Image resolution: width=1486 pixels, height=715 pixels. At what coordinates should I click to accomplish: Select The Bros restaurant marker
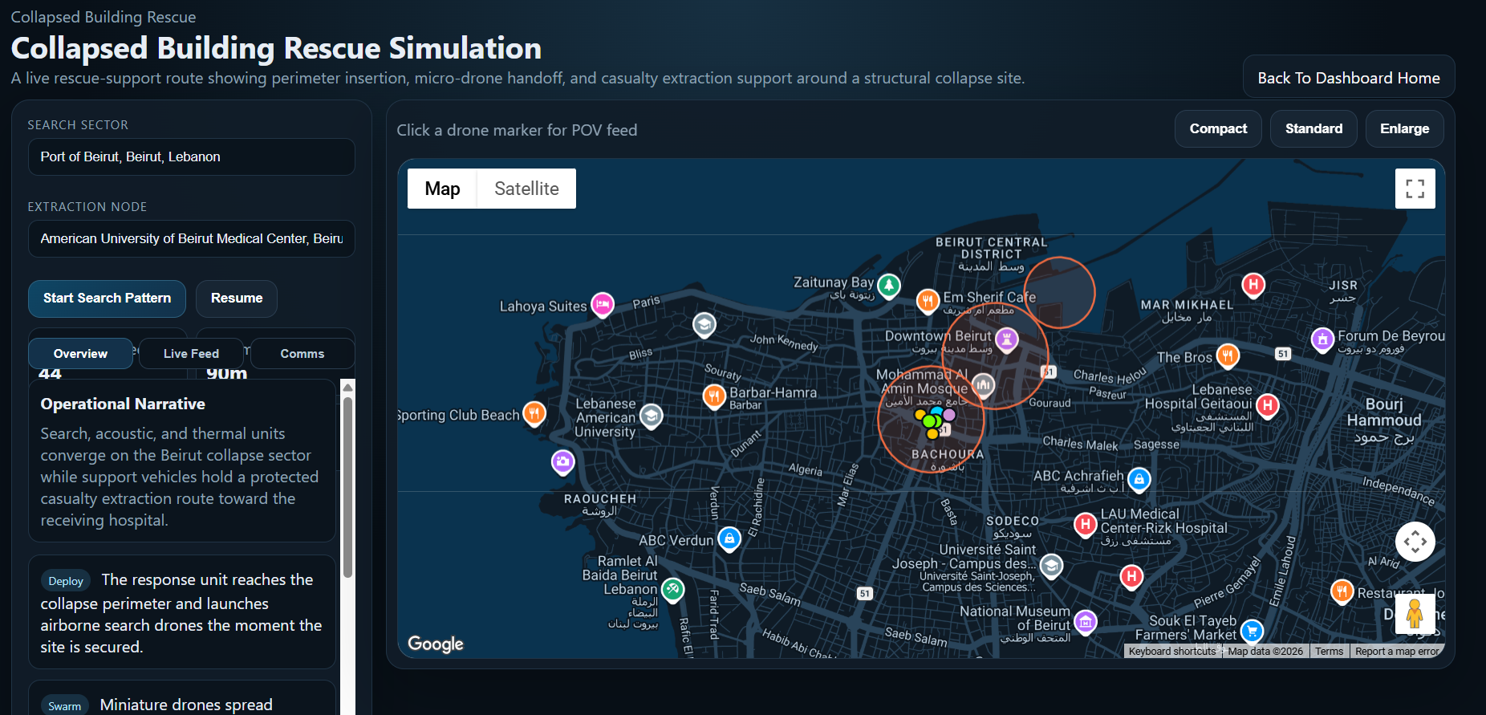pos(1228,355)
